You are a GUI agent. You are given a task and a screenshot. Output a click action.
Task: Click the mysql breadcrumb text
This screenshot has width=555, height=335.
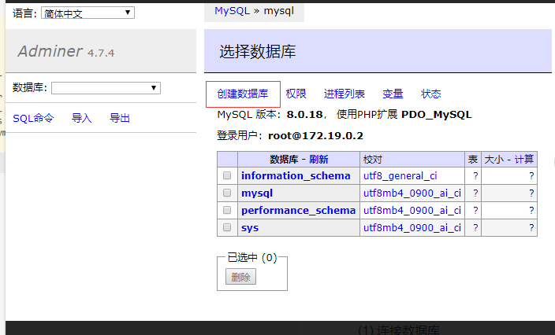pyautogui.click(x=279, y=11)
